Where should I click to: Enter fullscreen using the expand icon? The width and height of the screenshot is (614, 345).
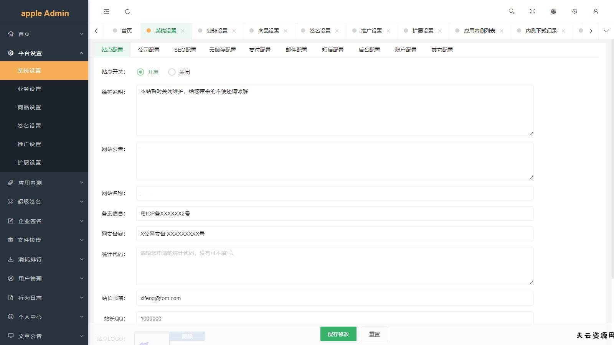(532, 11)
